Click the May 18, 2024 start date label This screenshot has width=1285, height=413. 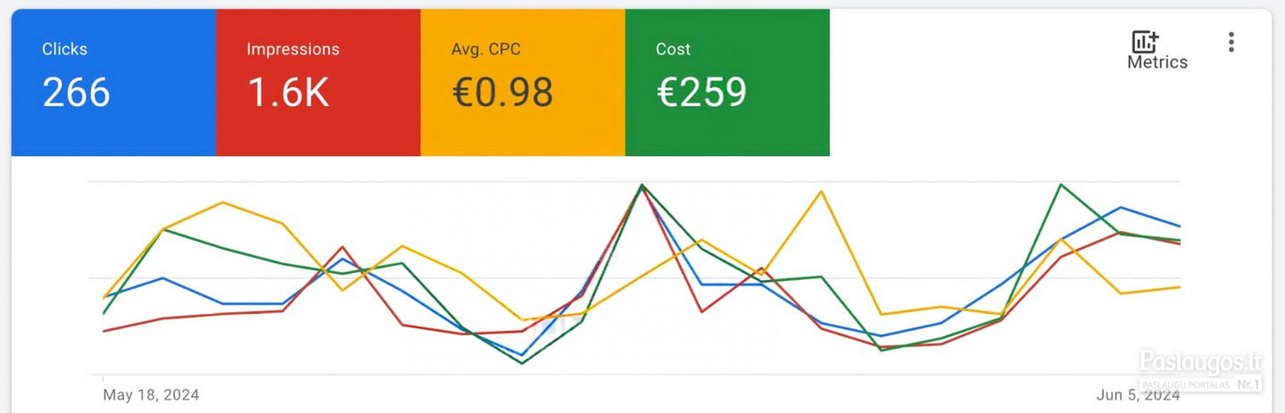click(151, 394)
